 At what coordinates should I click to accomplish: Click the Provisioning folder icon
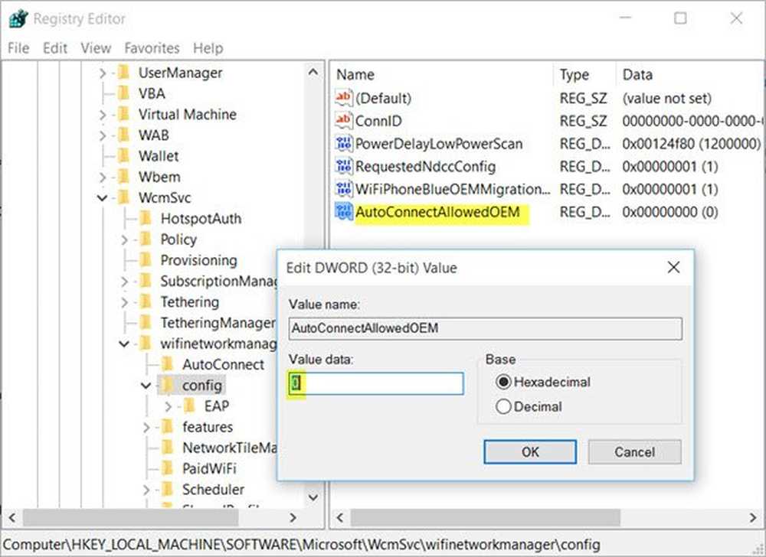point(146,260)
